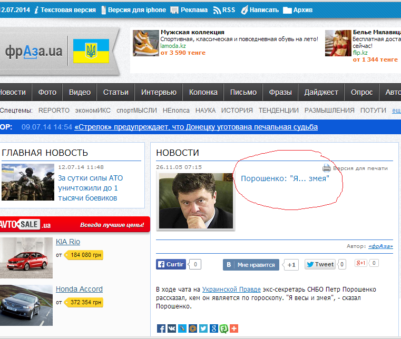401x339 pixels.
Task: Open the KIA Rio car listing link
Action: pyautogui.click(x=68, y=242)
